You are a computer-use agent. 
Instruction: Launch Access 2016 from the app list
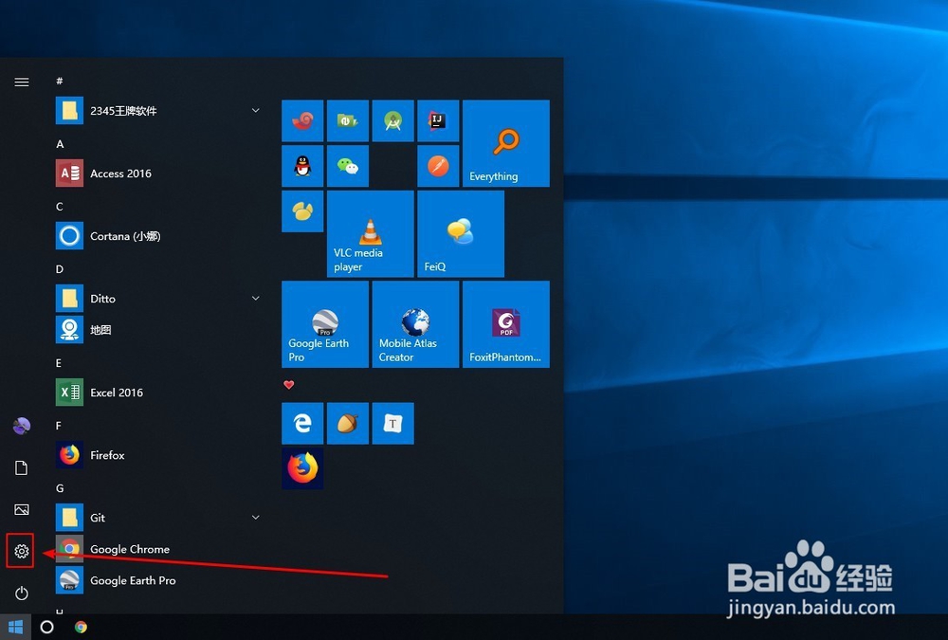(159, 174)
